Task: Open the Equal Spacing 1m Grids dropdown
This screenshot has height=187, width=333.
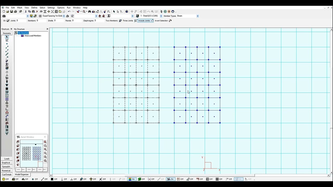Action: click(x=64, y=16)
